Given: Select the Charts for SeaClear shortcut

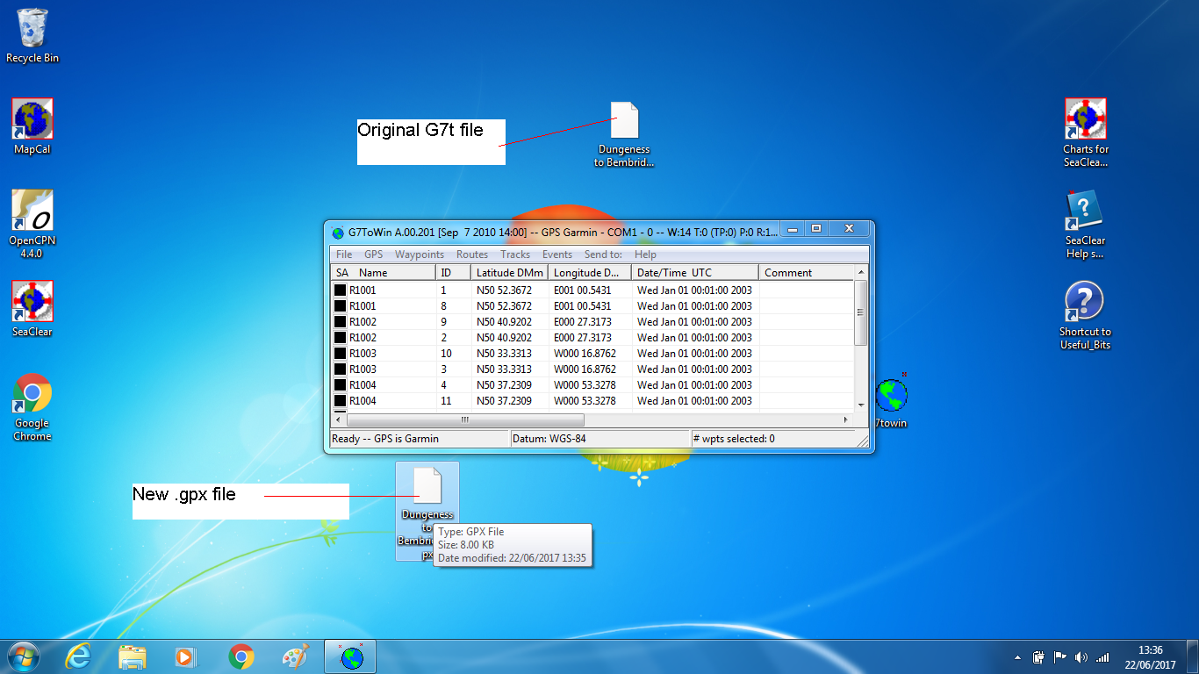Looking at the screenshot, I should (x=1085, y=120).
